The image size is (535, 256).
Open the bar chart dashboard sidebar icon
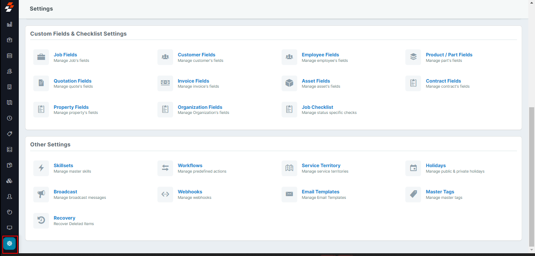(x=9, y=24)
